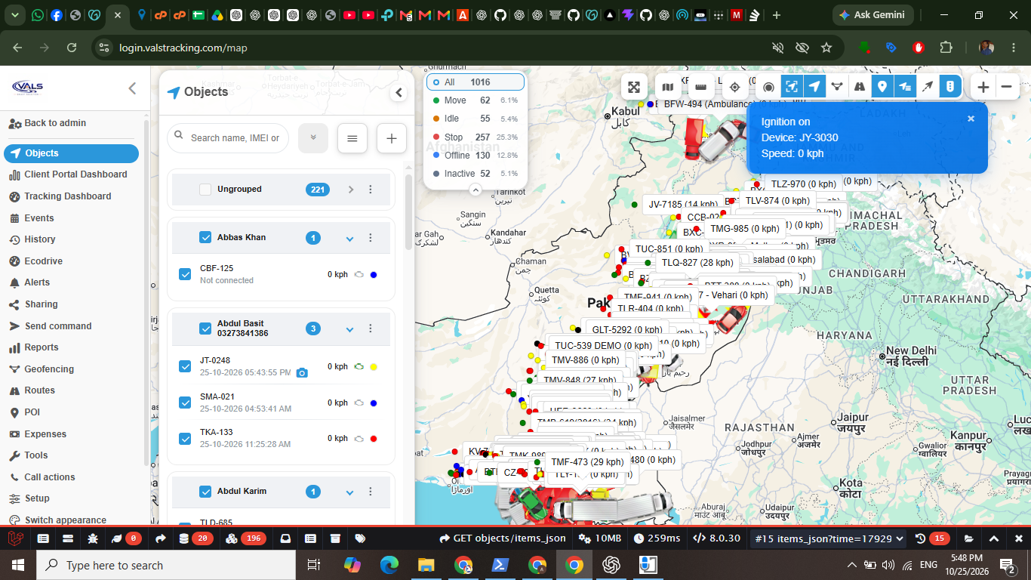This screenshot has width=1031, height=580.
Task: Toggle the fit-objects-to-bounds map tool
Action: tap(791, 87)
